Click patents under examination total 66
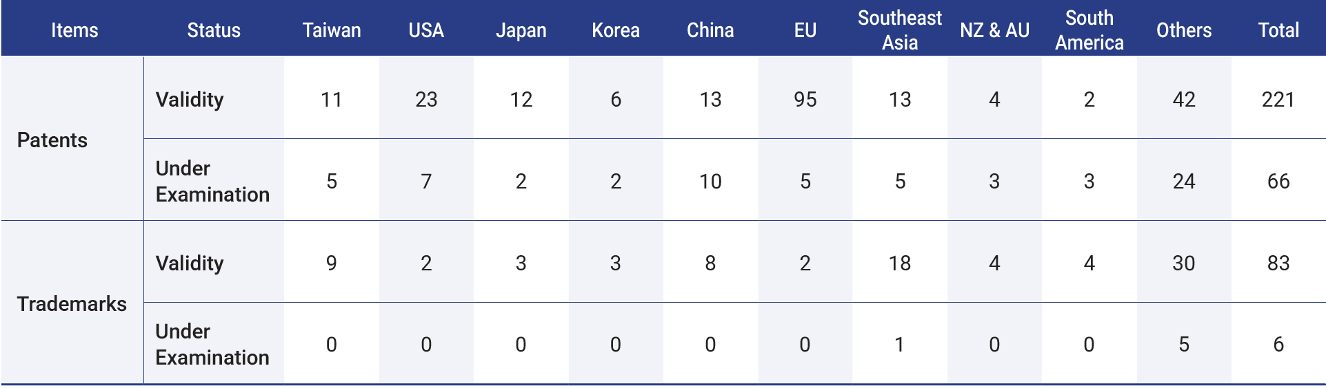This screenshot has height=388, width=1326. click(1278, 182)
